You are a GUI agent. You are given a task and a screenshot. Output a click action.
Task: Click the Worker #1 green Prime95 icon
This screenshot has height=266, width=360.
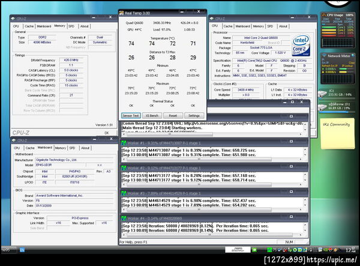tap(124, 143)
